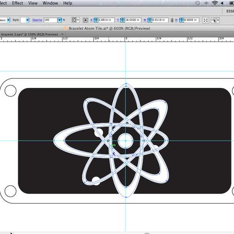Click the Transform panel icon in control bar
The image size is (234, 234).
(205, 20)
